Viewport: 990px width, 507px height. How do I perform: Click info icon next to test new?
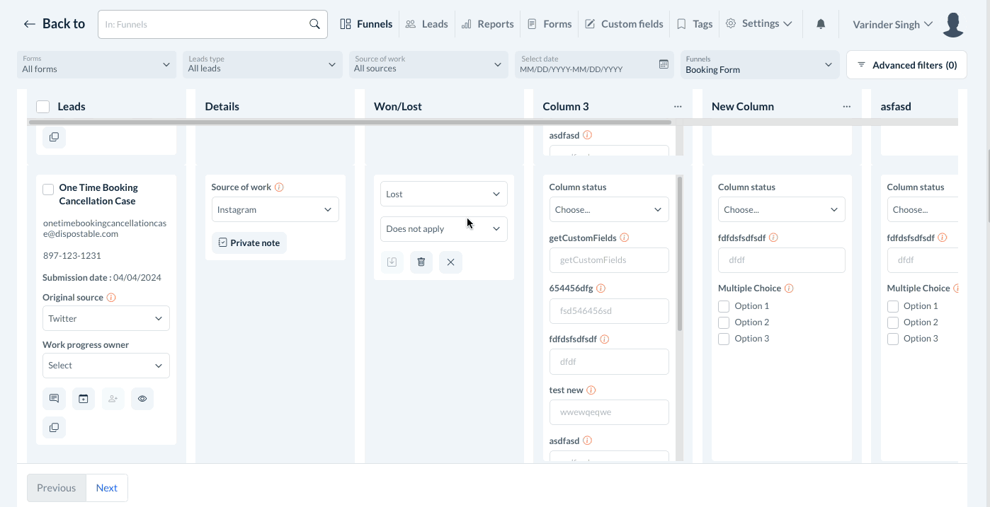591,390
